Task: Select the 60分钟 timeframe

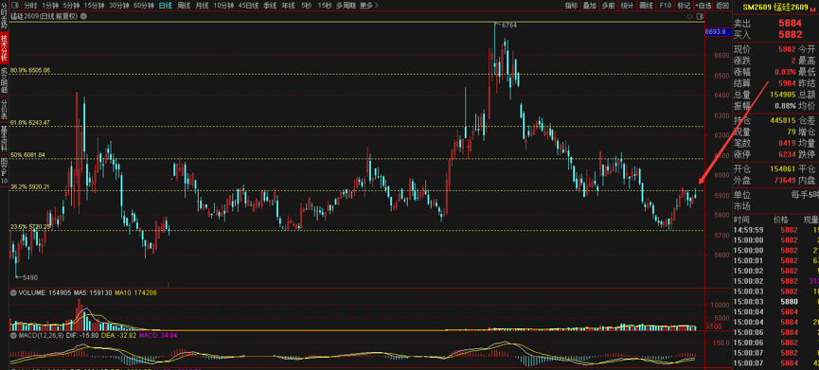Action: tap(144, 6)
